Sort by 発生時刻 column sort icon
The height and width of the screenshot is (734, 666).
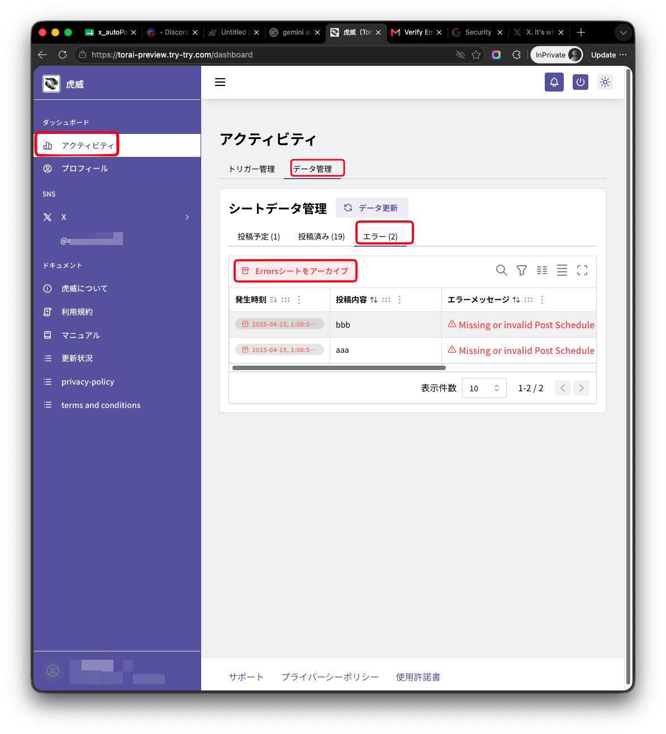tap(273, 300)
